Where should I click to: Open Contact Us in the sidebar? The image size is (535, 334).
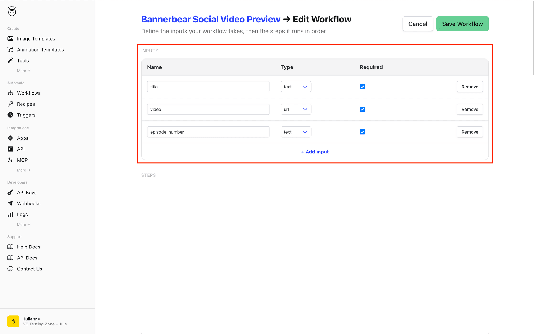pos(30,269)
